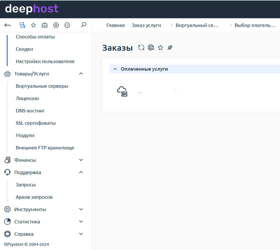Click the Статистика section label

(27, 221)
